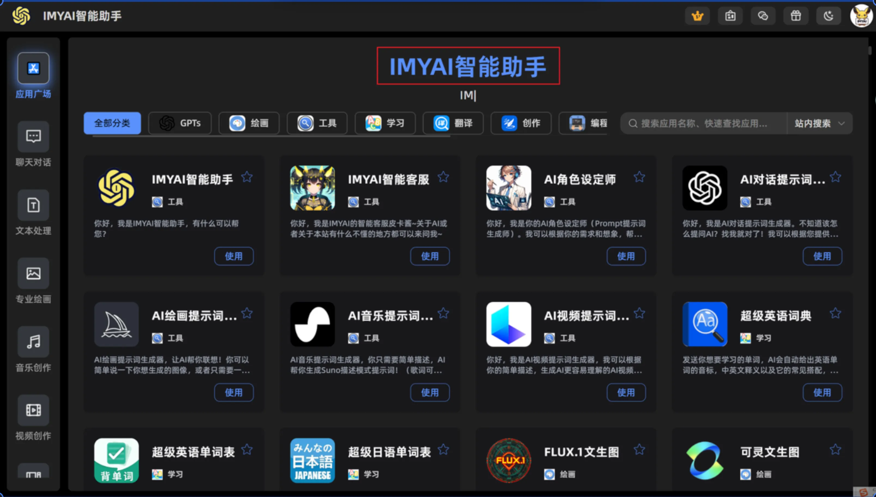The height and width of the screenshot is (497, 876).
Task: Click 使用 on AI对话提示词 card
Action: click(x=822, y=256)
